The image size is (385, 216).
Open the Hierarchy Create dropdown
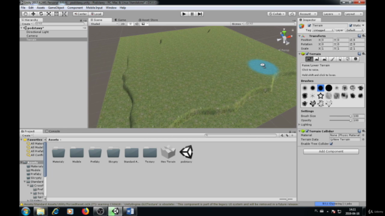(26, 24)
